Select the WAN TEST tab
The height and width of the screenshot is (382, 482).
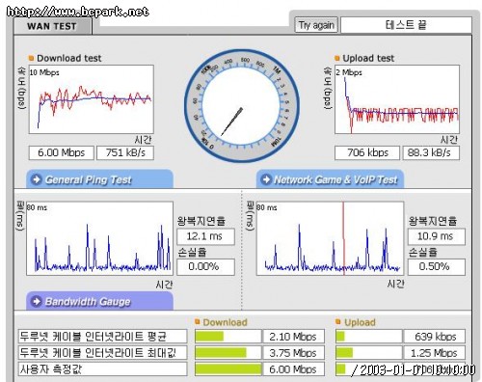(x=52, y=26)
